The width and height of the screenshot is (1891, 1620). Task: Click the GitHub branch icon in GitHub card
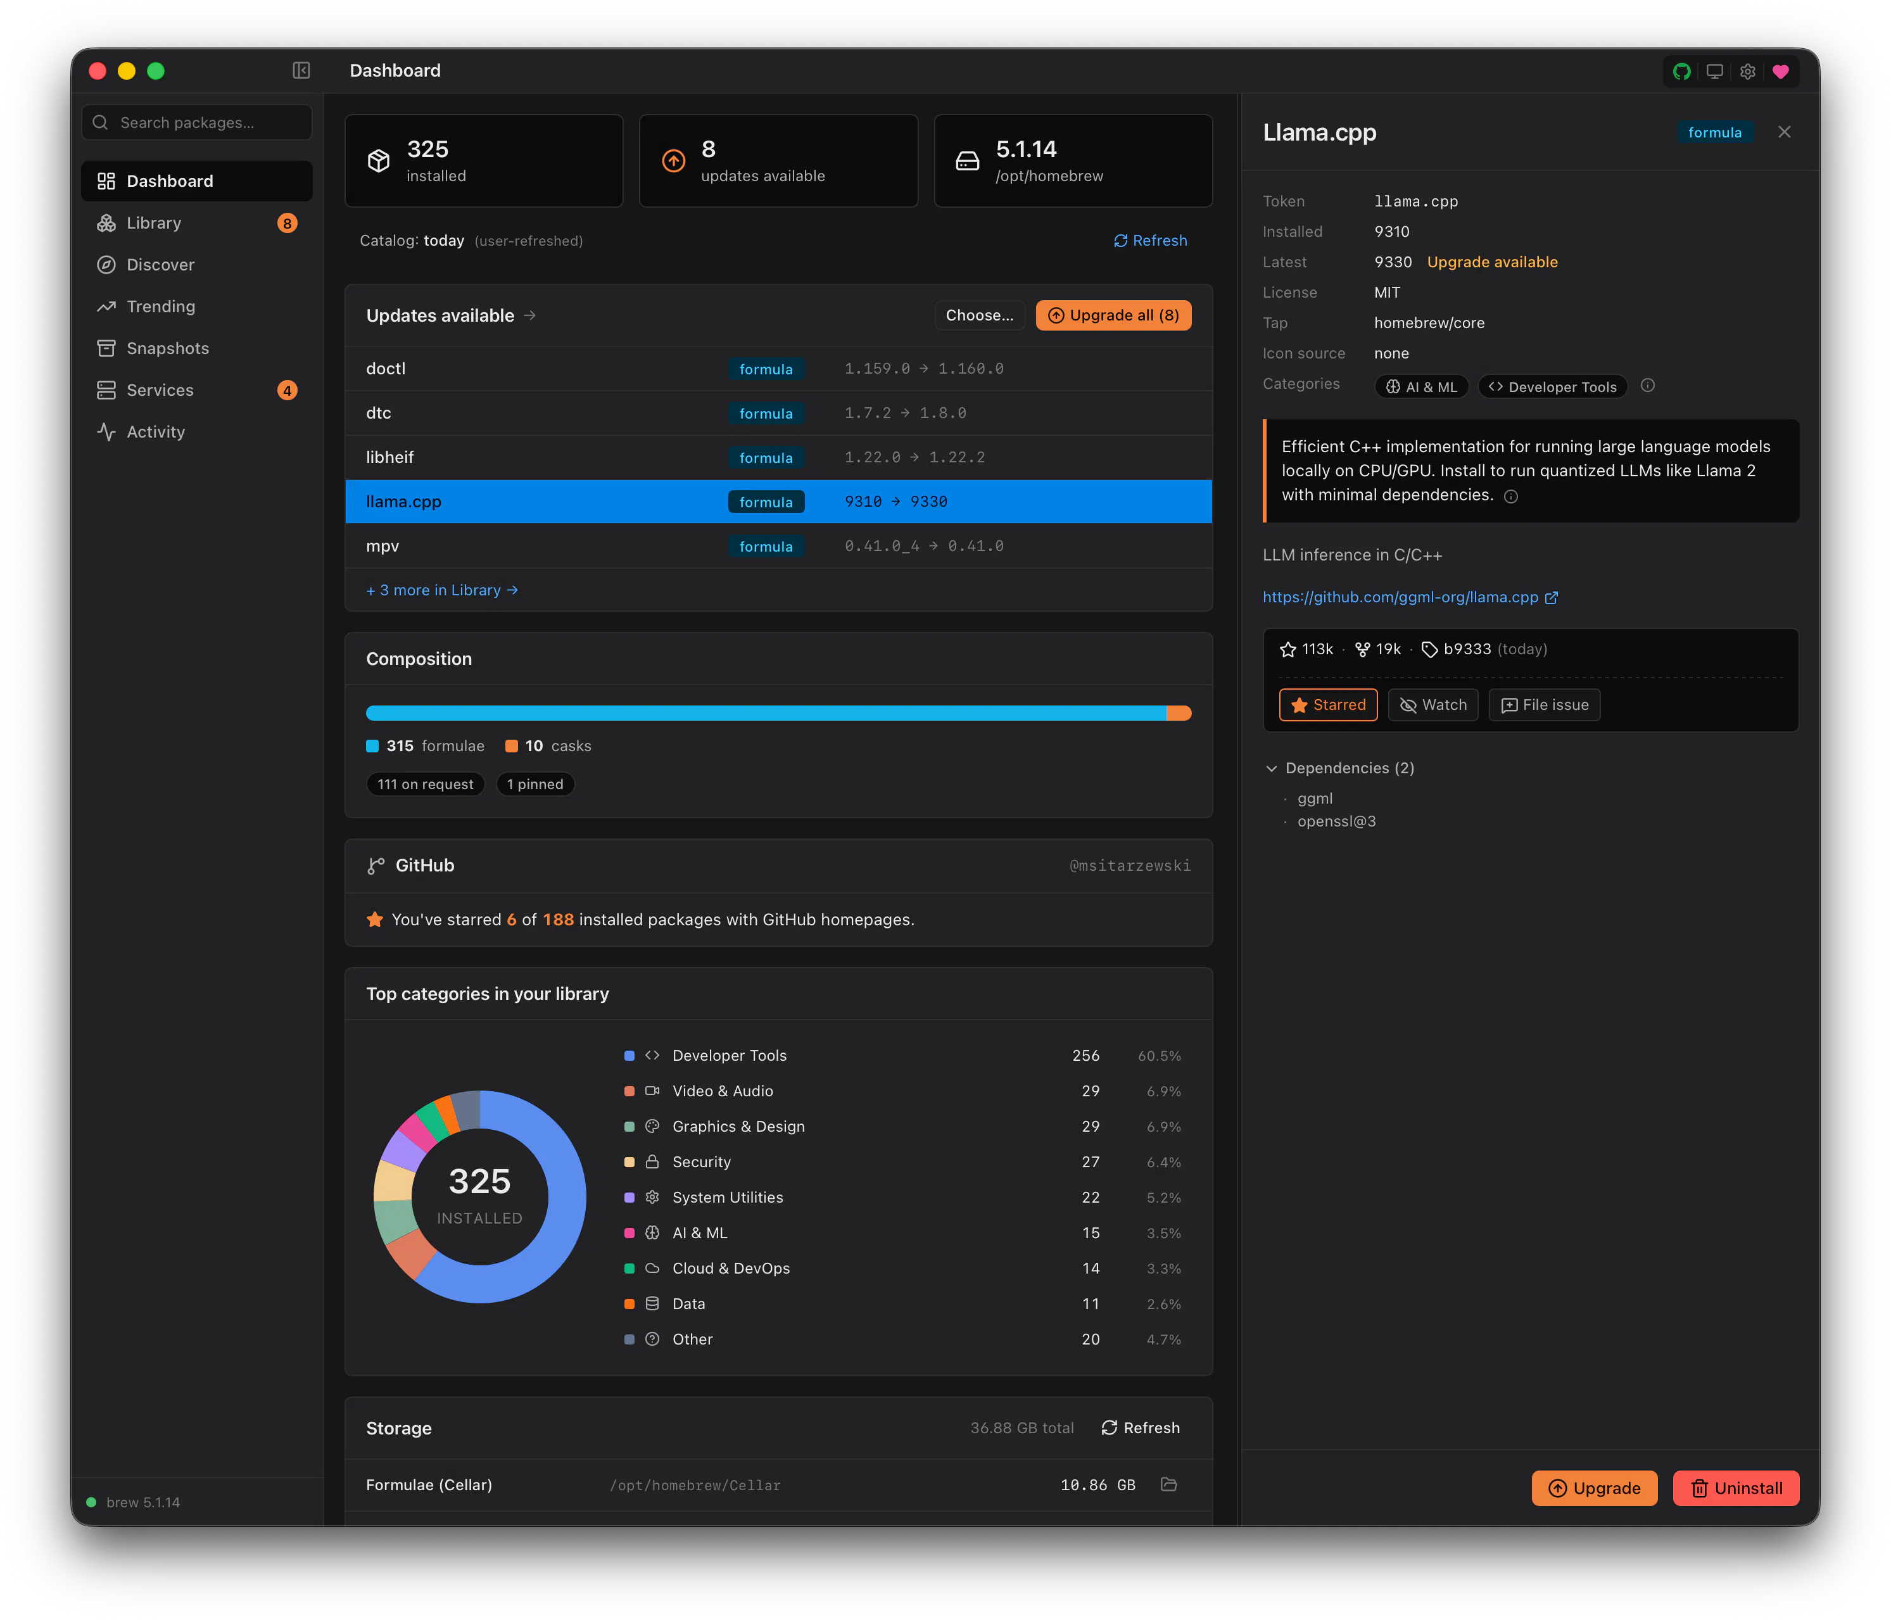375,865
